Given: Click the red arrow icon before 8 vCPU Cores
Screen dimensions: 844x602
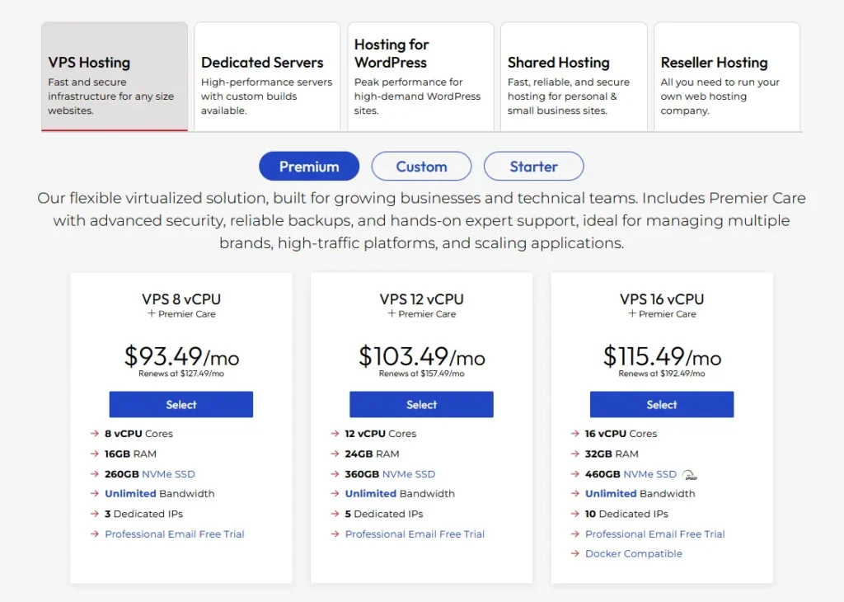Looking at the screenshot, I should 95,433.
